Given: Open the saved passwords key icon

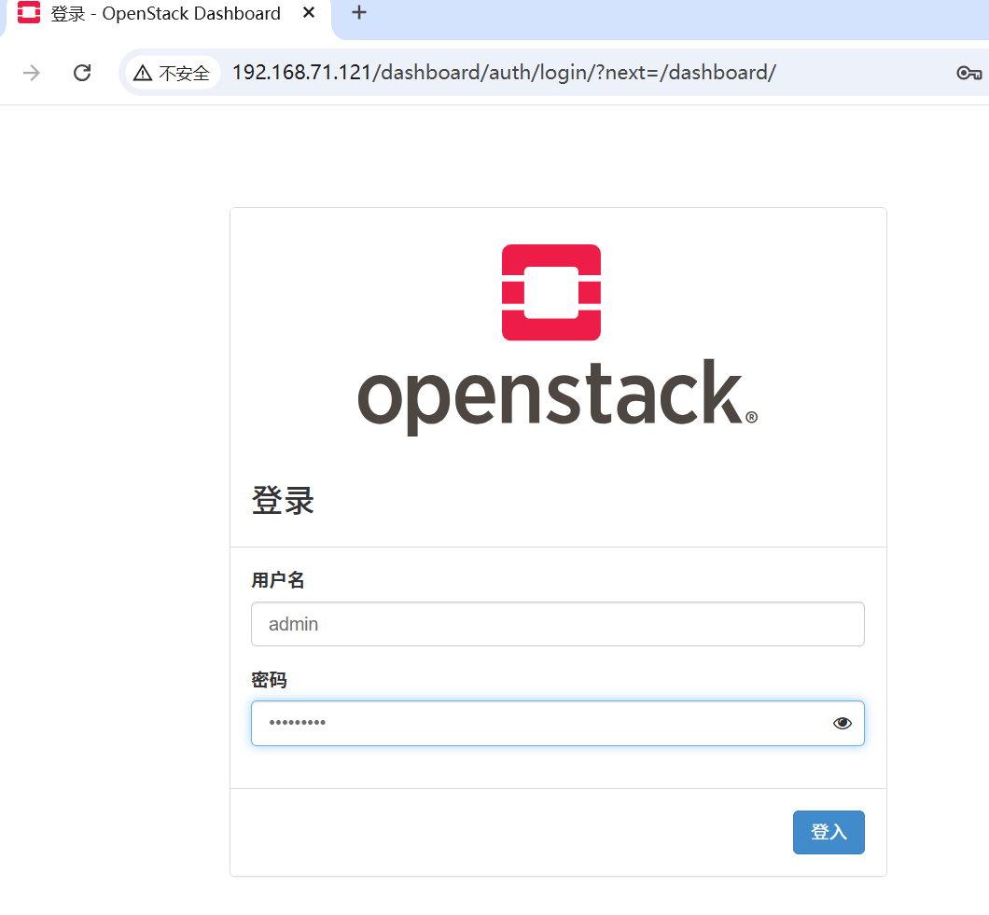Looking at the screenshot, I should [968, 73].
